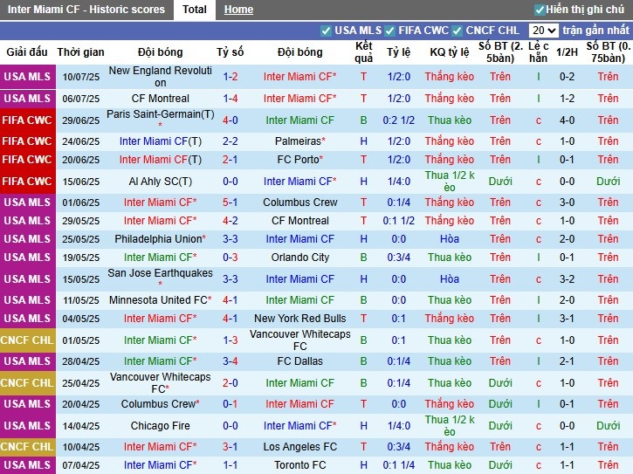
Task: Click the CNCF CHL label dated 01/05/25
Action: pos(27,340)
